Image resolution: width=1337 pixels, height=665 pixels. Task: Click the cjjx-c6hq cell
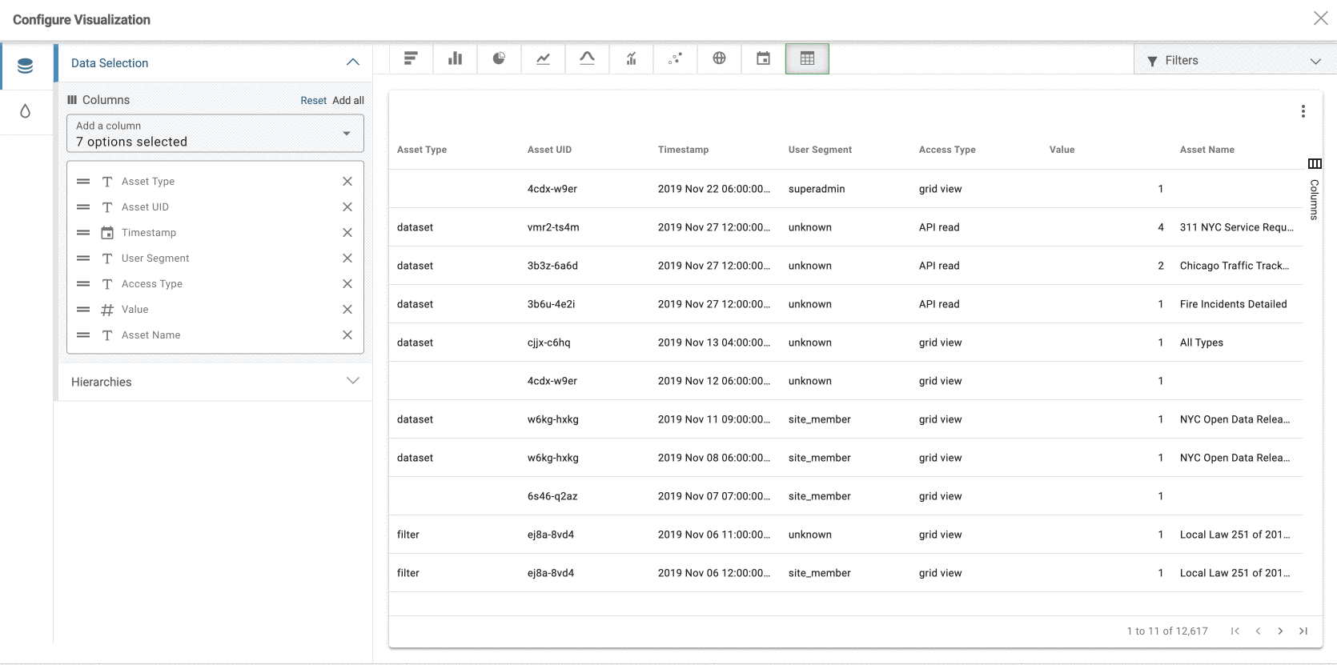click(549, 343)
